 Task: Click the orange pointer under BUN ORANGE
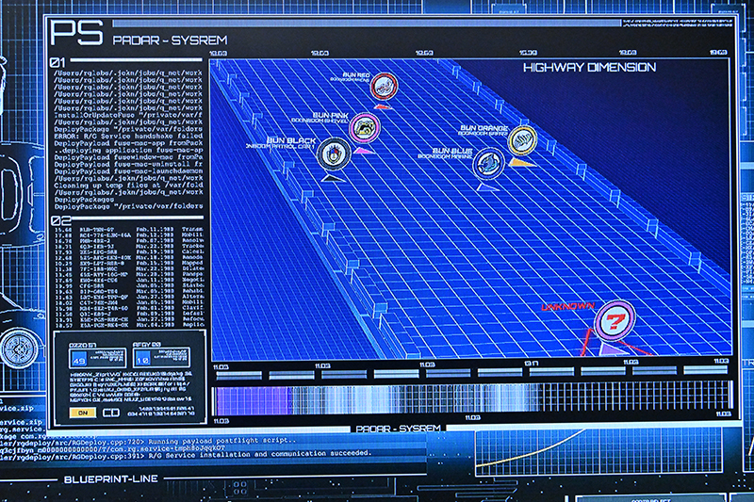point(519,162)
